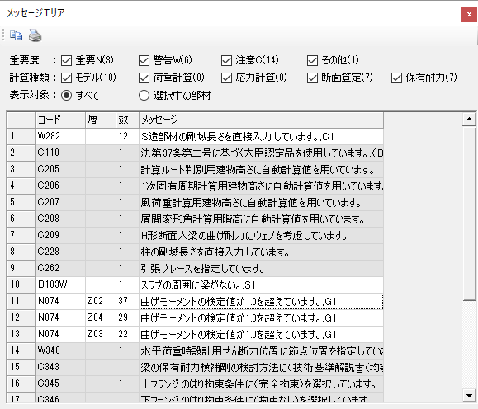
Task: Select the 選択中の部材 radio button
Action: point(144,96)
